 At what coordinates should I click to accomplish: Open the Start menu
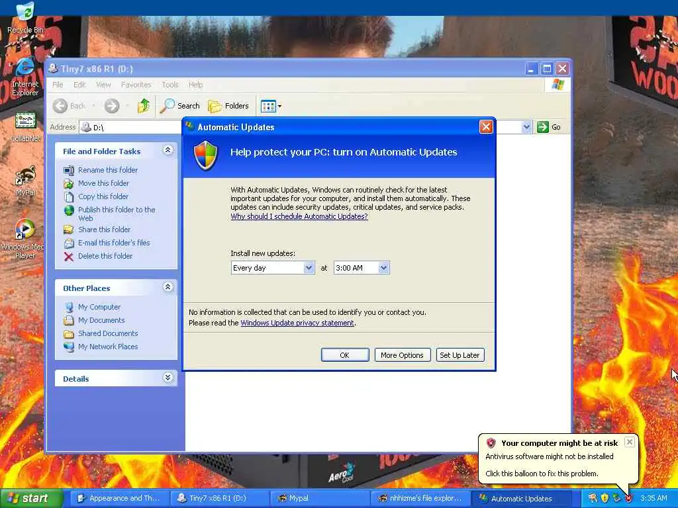pos(30,498)
